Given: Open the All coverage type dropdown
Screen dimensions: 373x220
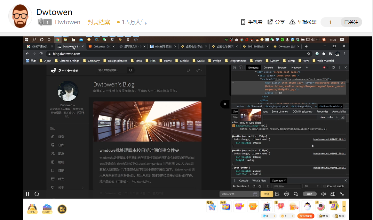Looking at the screenshot, I should (311, 186).
